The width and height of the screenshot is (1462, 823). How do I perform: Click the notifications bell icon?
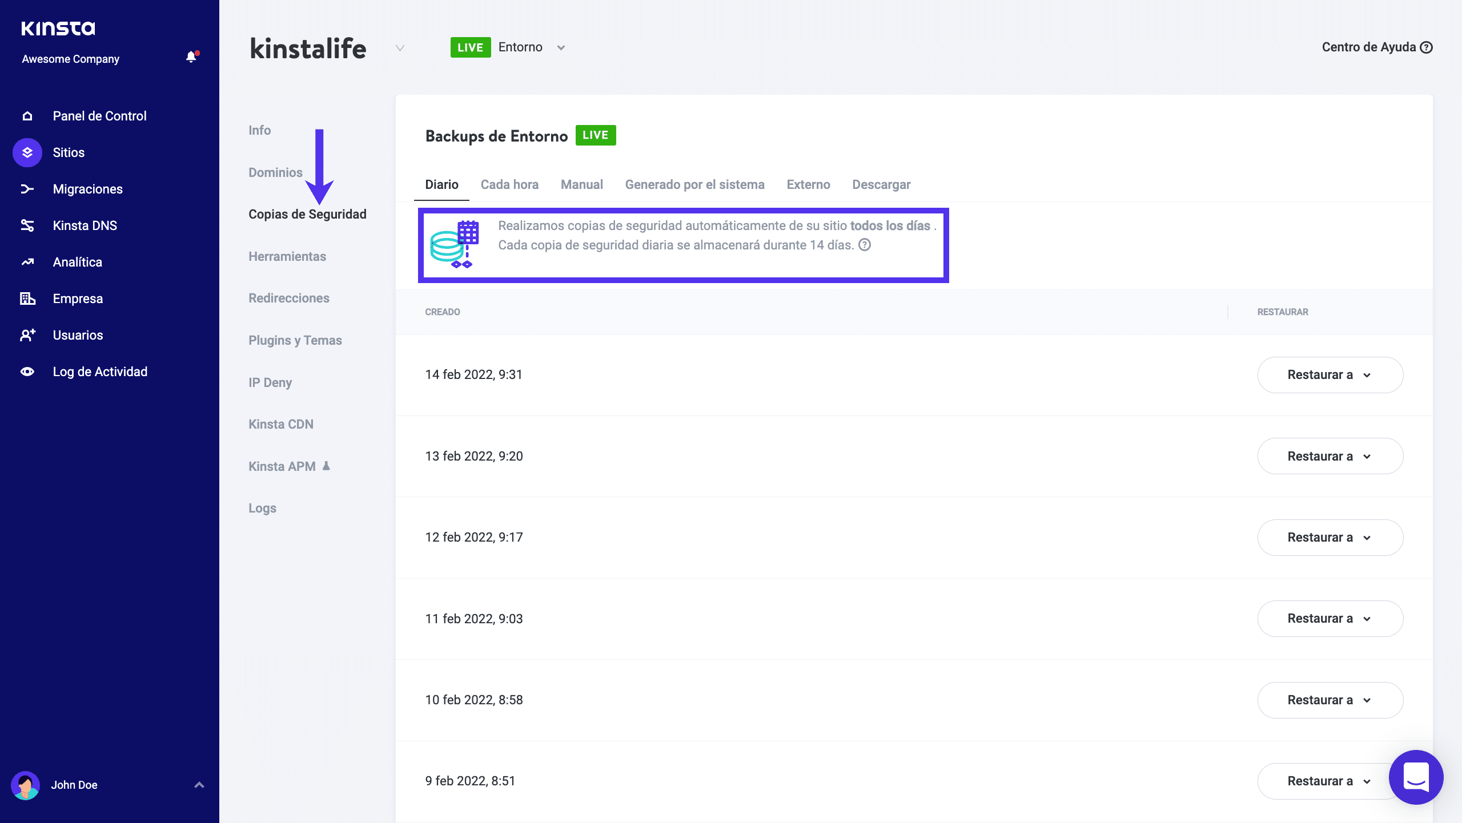pyautogui.click(x=191, y=57)
